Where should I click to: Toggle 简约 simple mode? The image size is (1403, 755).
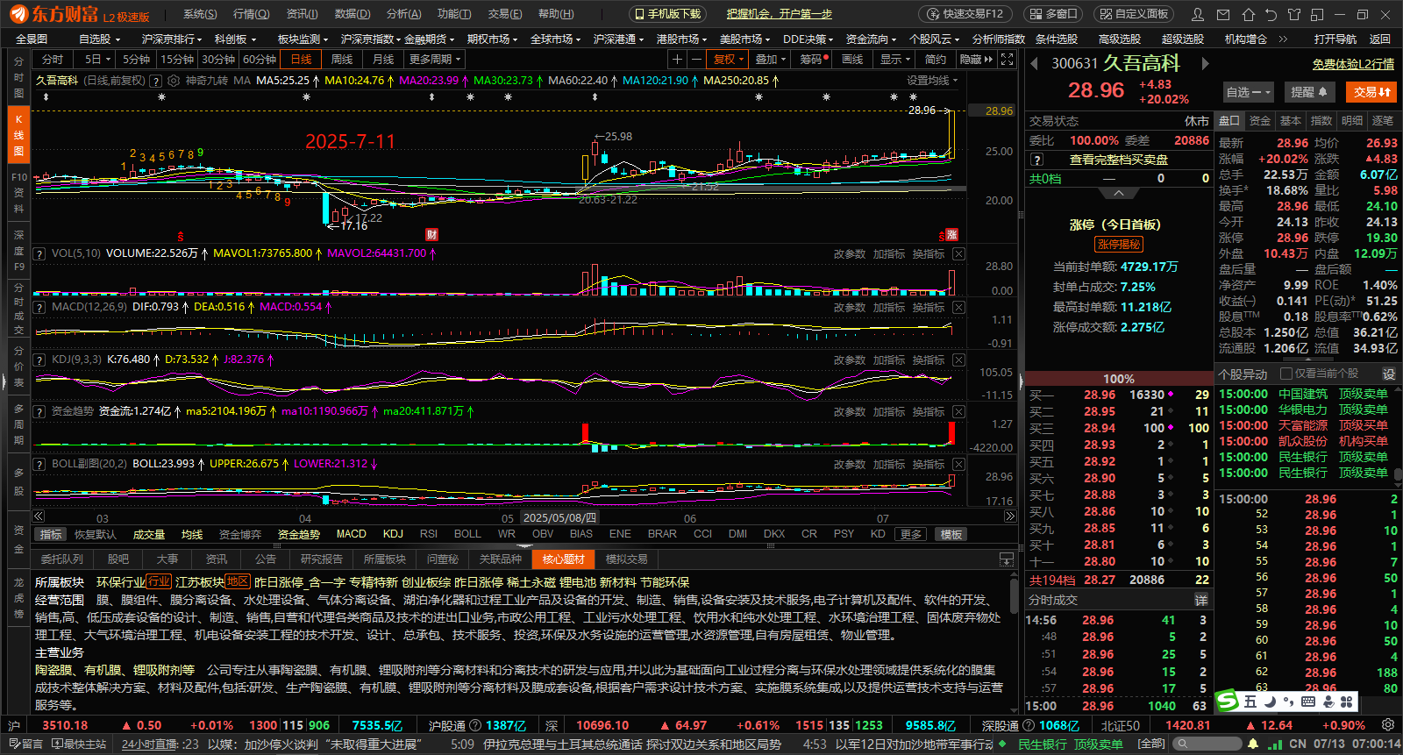936,59
